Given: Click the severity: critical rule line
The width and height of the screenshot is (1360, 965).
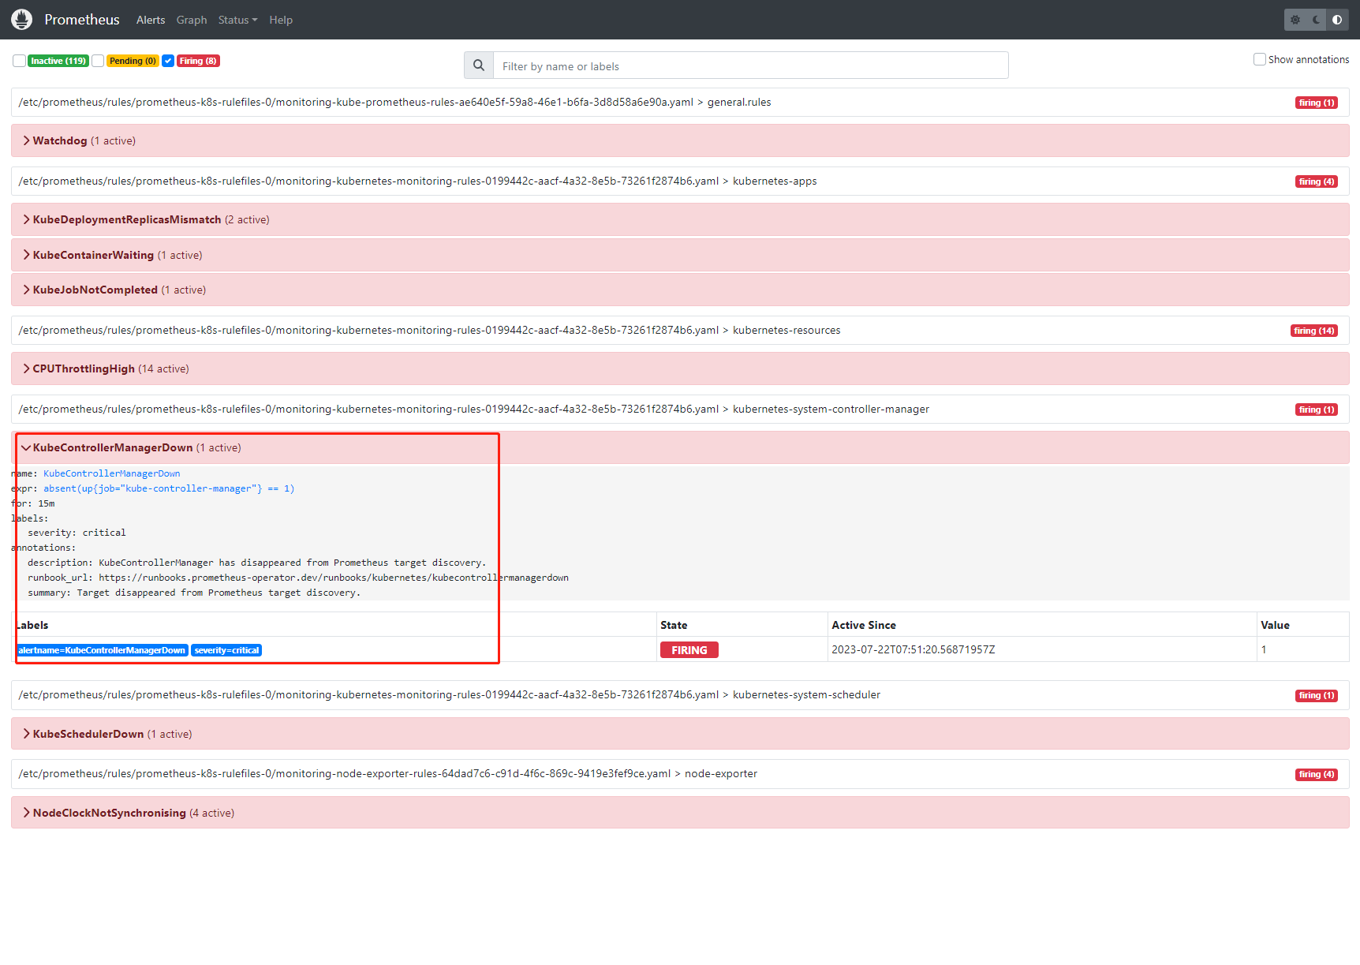Looking at the screenshot, I should tap(77, 533).
